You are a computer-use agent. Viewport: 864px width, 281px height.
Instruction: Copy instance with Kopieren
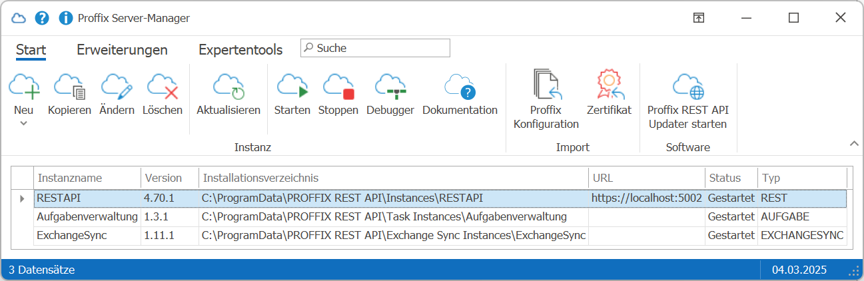pyautogui.click(x=69, y=95)
